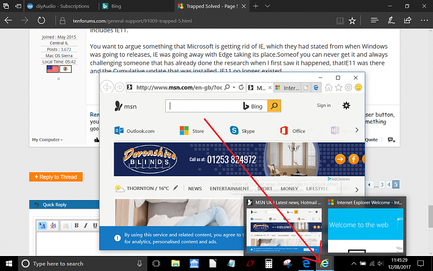This screenshot has height=271, width=433.
Task: Open Edge Hub icon
Action: 375,20
